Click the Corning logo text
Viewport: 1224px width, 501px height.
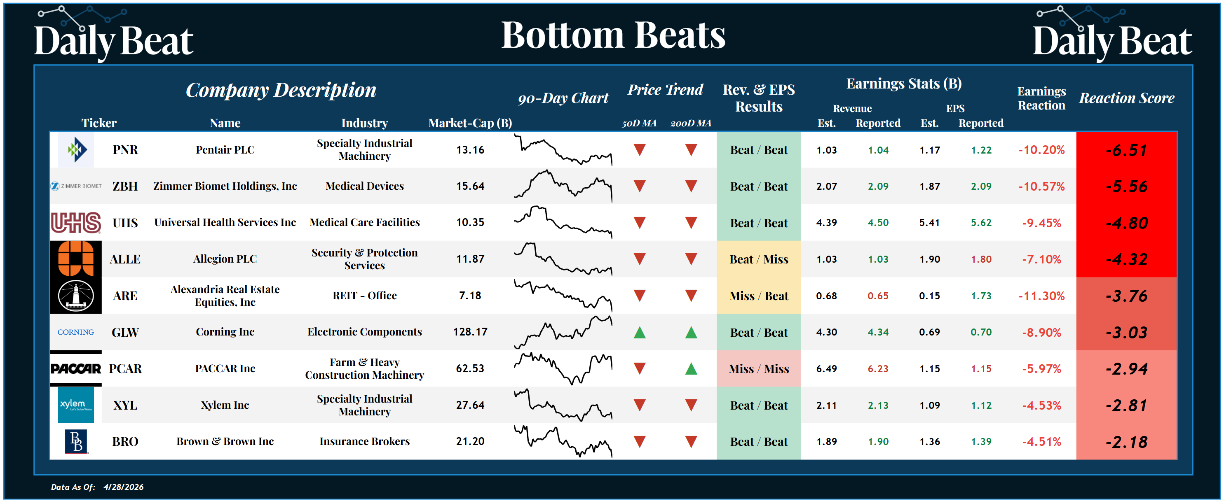pyautogui.click(x=76, y=332)
